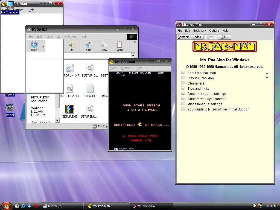Expand the Back button history dropdown arrow
This screenshot has width=280, height=210.
pos(43,46)
